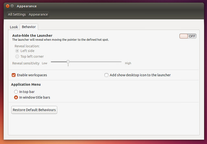
Task: Uncheck Enable workspaces
Action: tap(14, 75)
